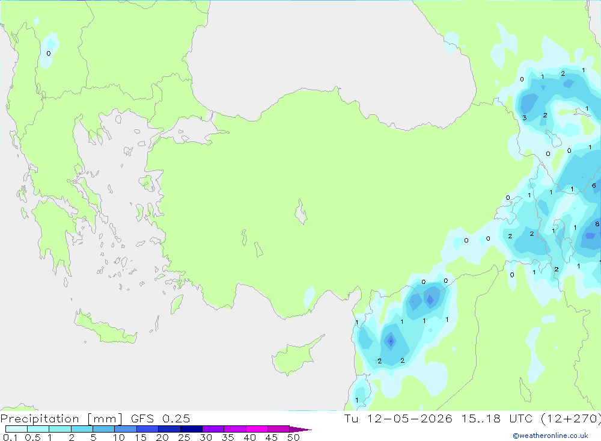Click the 40–45 mm magenta legend swatch
Screen dimensions: 601x441
(x=257, y=429)
